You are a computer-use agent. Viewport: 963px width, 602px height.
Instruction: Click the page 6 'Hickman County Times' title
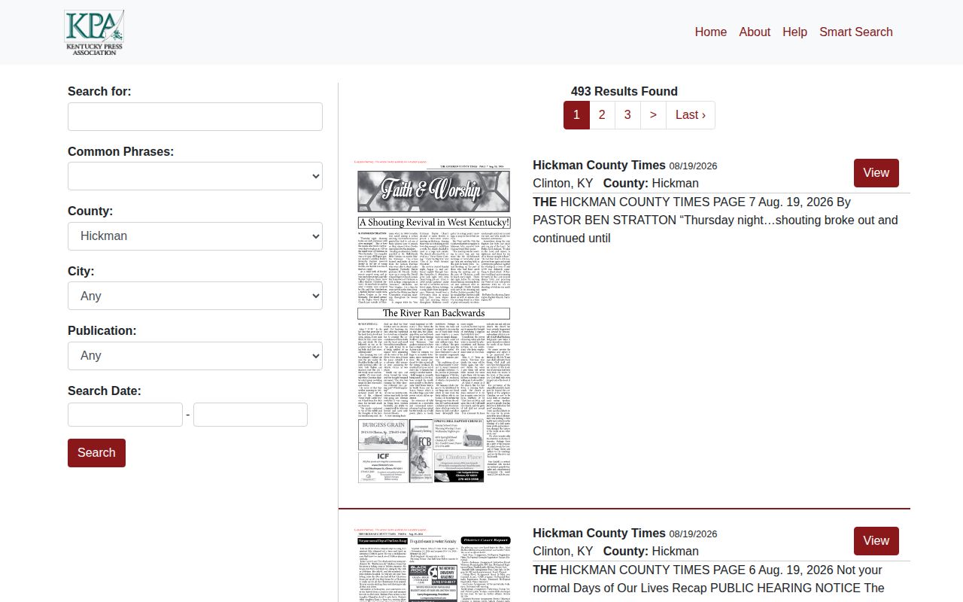599,533
